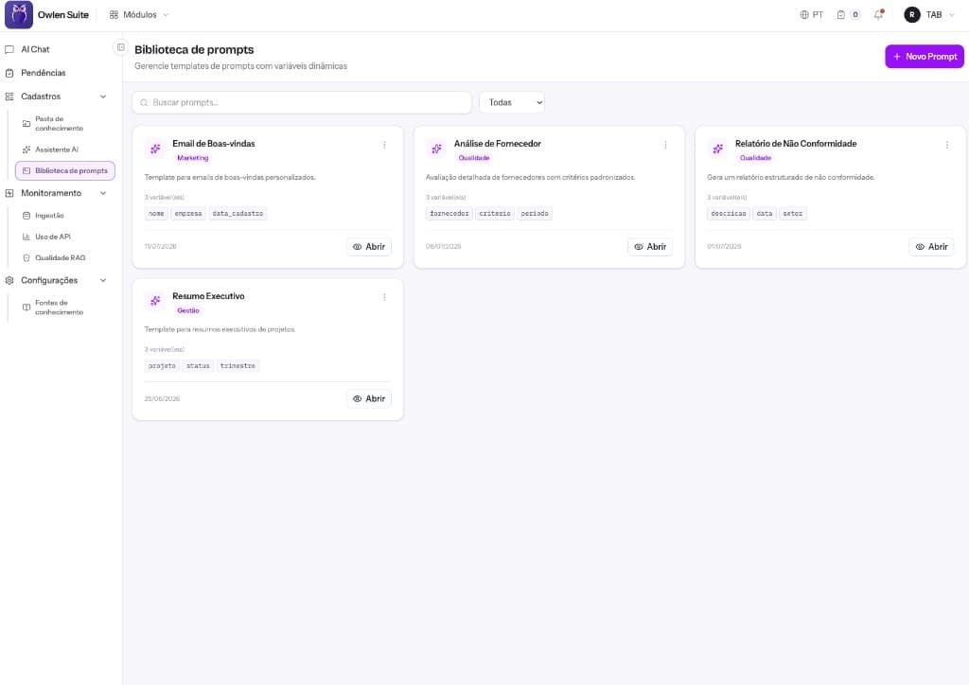This screenshot has width=969, height=685.
Task: Switch language via the PT globe
Action: tap(811, 15)
